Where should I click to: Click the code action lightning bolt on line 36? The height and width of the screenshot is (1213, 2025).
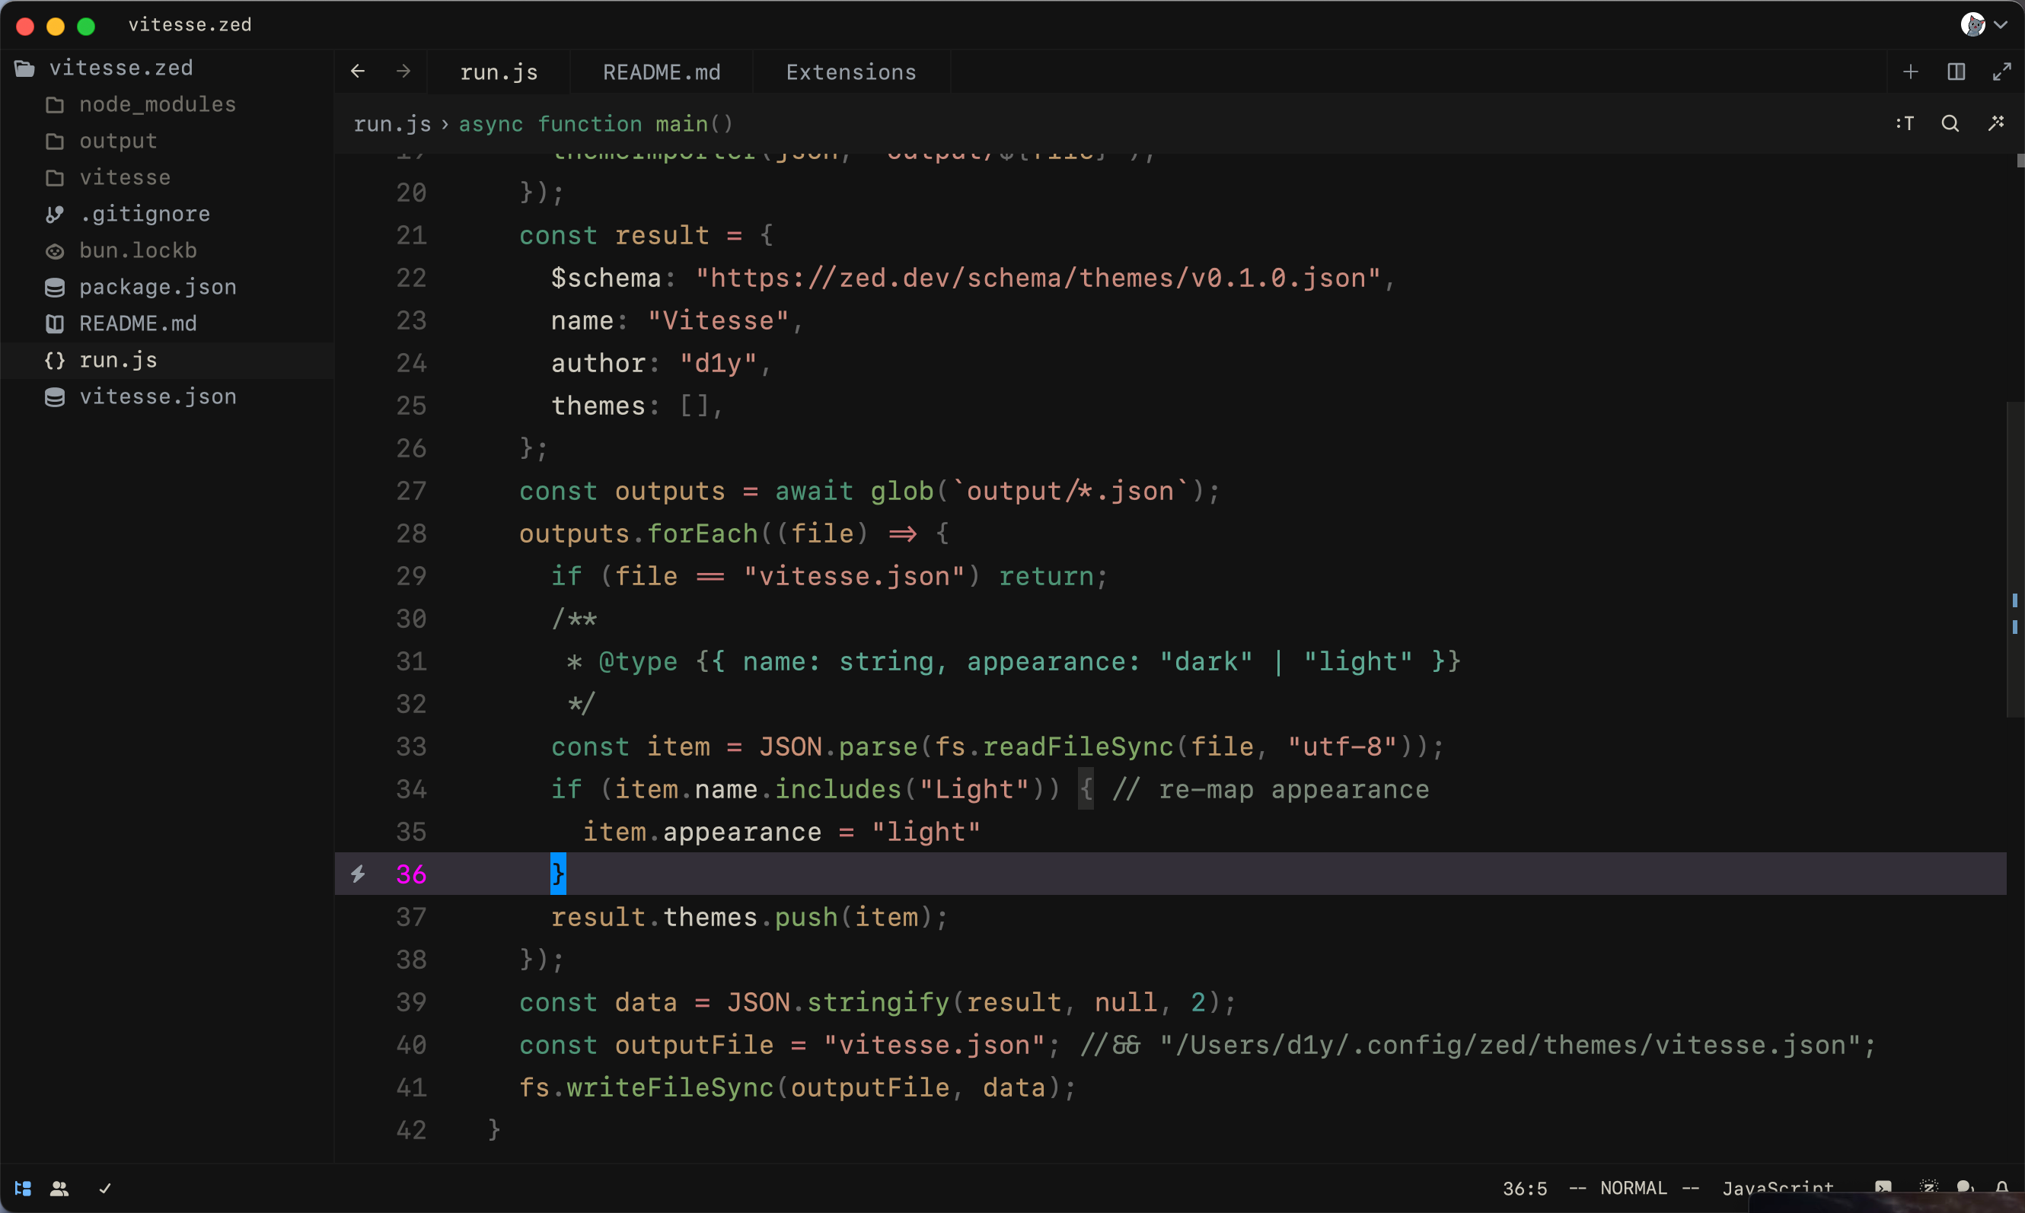pyautogui.click(x=357, y=874)
